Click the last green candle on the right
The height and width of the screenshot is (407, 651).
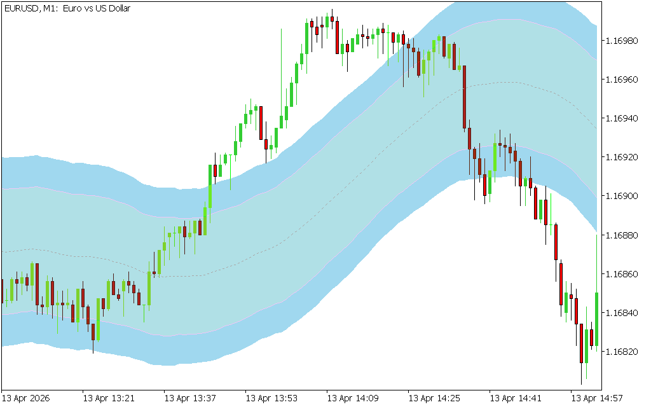click(596, 318)
